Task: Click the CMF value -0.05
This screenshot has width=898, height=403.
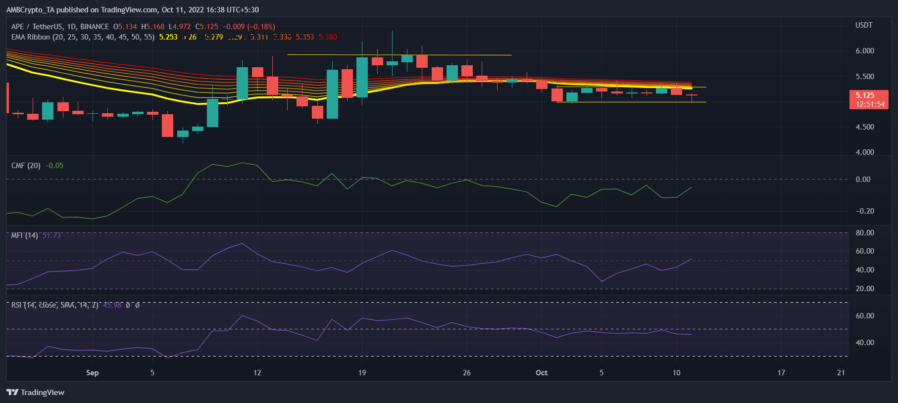Action: [54, 166]
